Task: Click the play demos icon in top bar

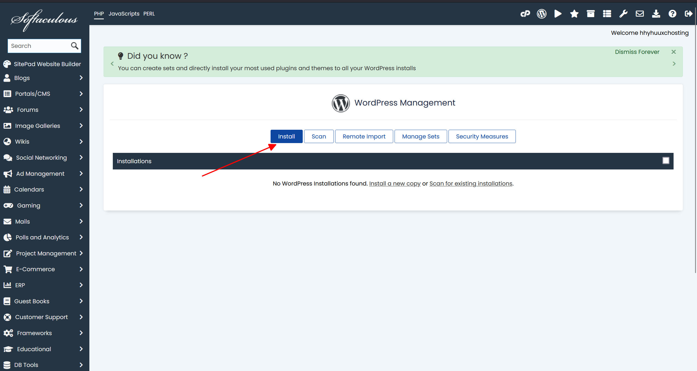Action: coord(558,14)
